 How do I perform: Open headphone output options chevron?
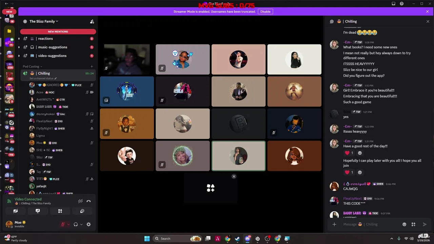tap(81, 224)
